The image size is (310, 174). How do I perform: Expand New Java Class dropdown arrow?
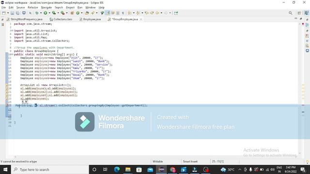[82, 13]
